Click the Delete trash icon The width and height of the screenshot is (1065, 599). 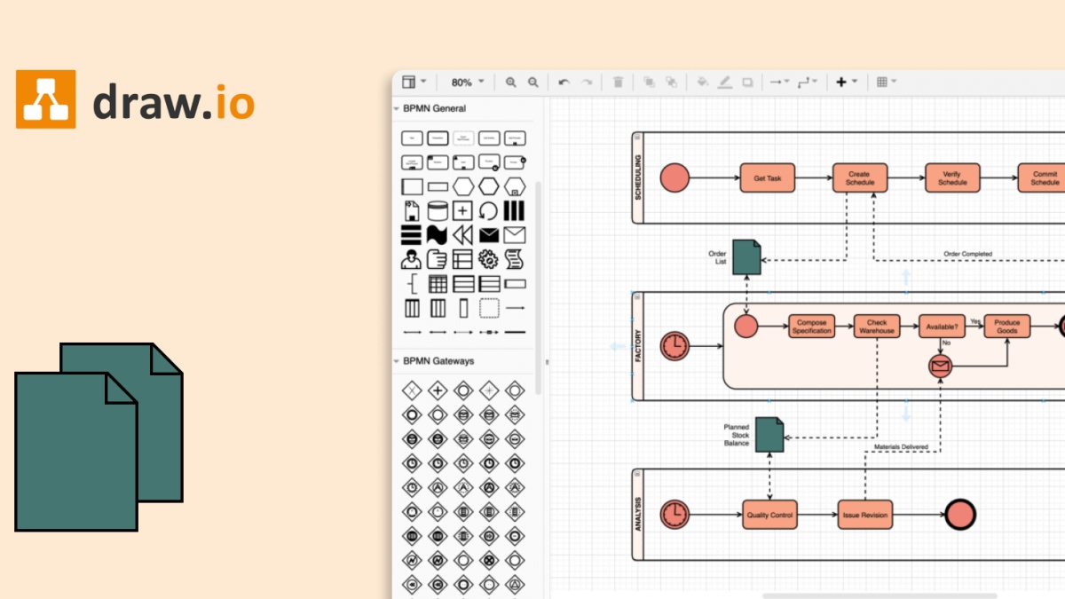[x=617, y=82]
